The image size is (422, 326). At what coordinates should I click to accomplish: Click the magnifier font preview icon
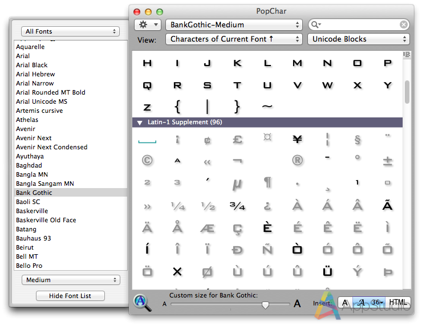pos(142,303)
